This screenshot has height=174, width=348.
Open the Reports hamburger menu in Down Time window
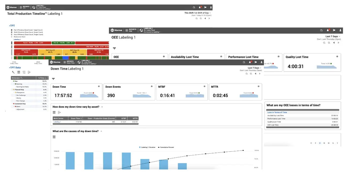(x=65, y=62)
